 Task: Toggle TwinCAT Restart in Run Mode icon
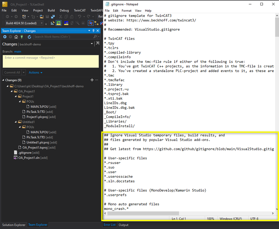click(59, 23)
